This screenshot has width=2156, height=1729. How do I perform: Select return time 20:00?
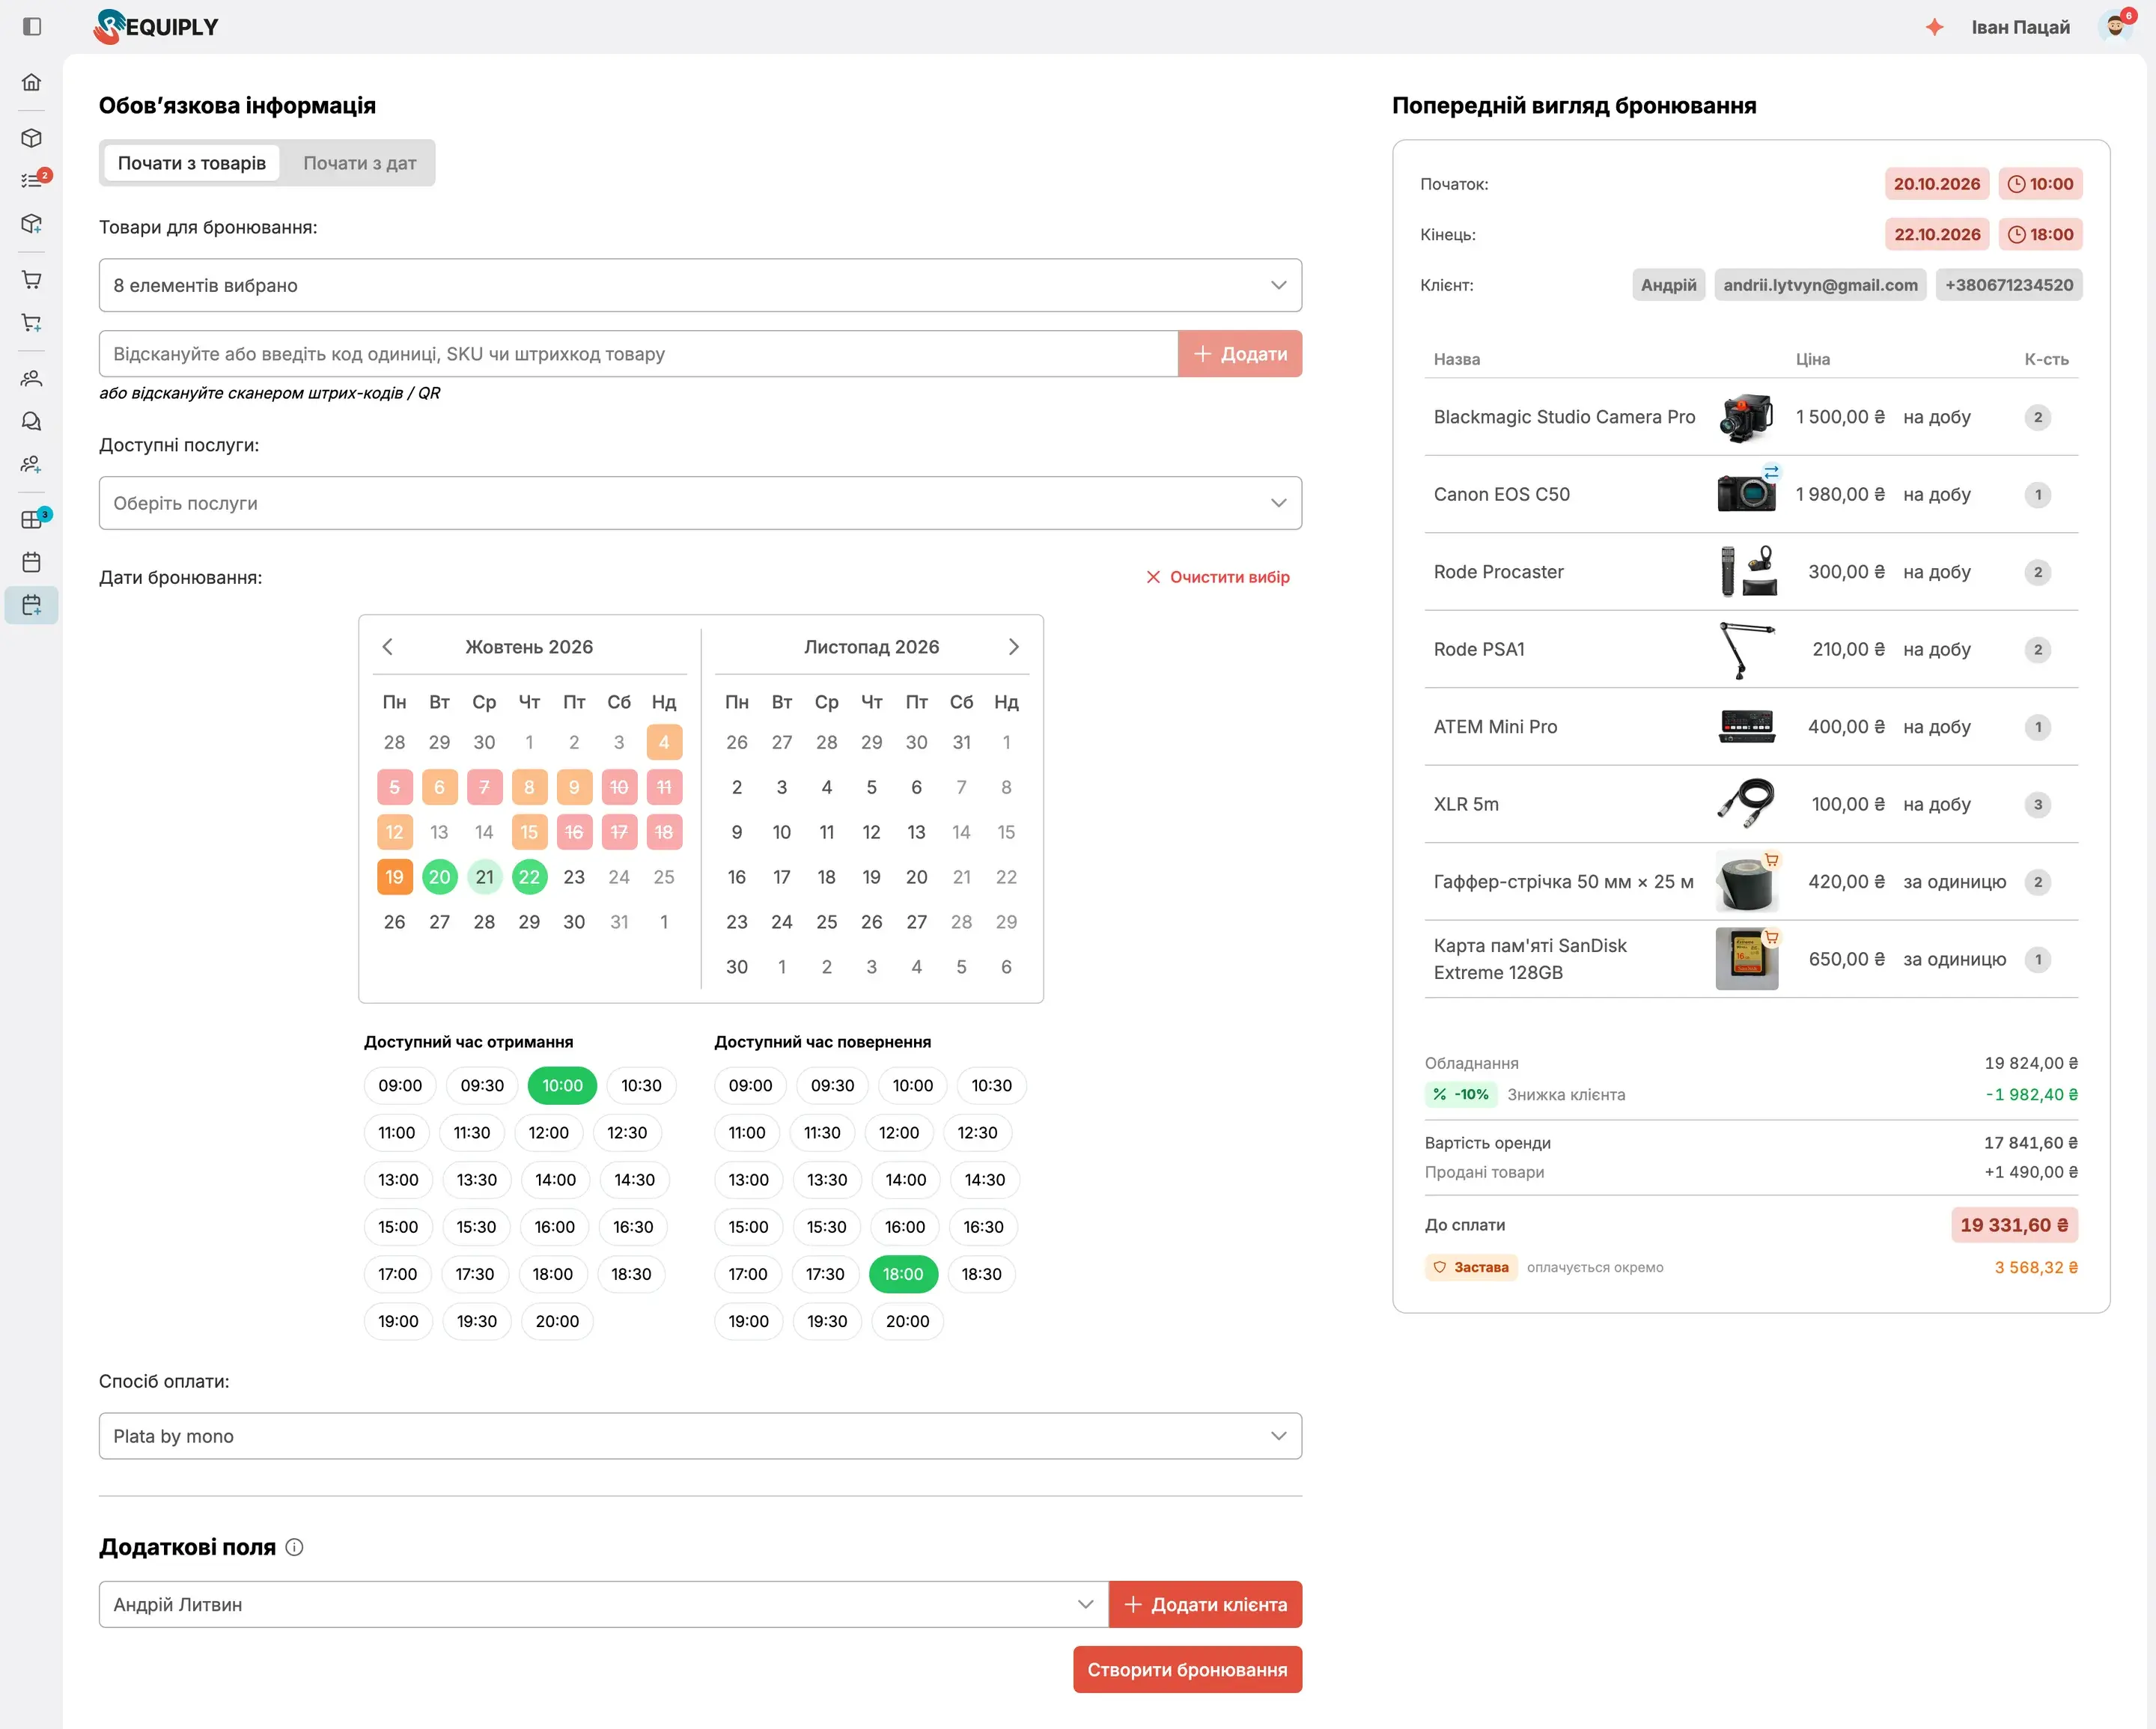click(907, 1322)
